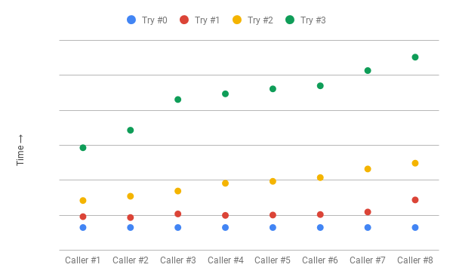Click the blue Try #0 legend dot
453x280 pixels.
pos(131,20)
